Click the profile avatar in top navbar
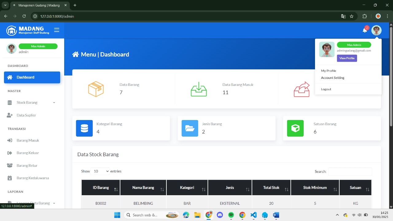This screenshot has height=221, width=393. pyautogui.click(x=376, y=30)
